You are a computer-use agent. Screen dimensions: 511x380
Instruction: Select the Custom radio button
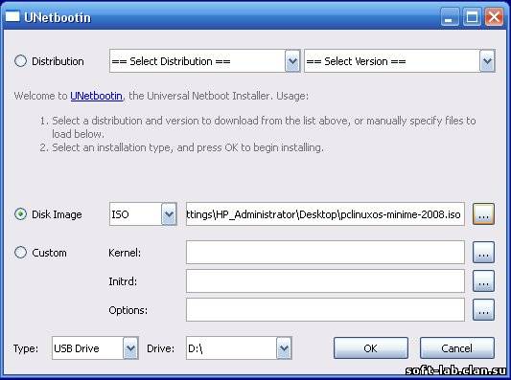pyautogui.click(x=20, y=253)
